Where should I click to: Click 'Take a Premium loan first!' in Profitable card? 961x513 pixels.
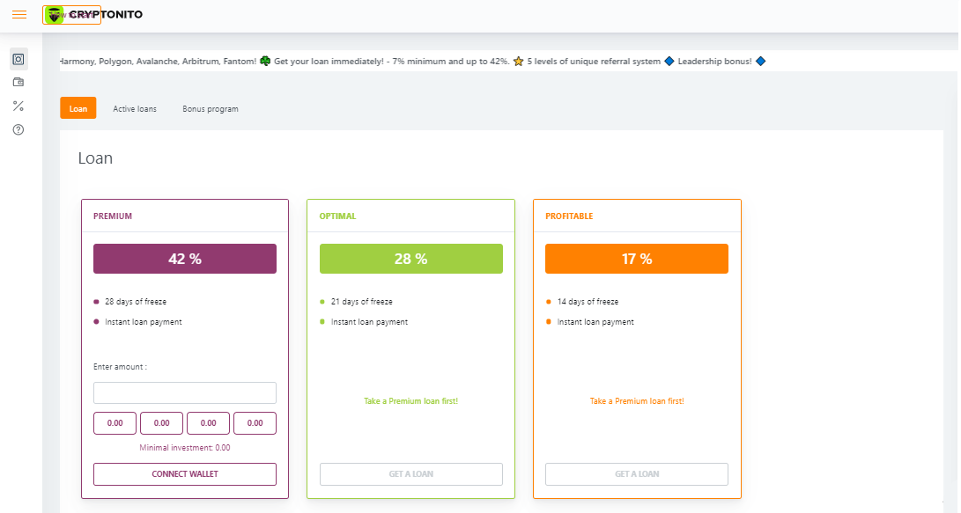pyautogui.click(x=637, y=401)
